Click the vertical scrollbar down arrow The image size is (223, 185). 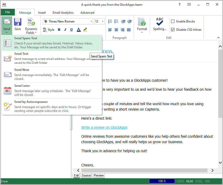click(x=220, y=163)
